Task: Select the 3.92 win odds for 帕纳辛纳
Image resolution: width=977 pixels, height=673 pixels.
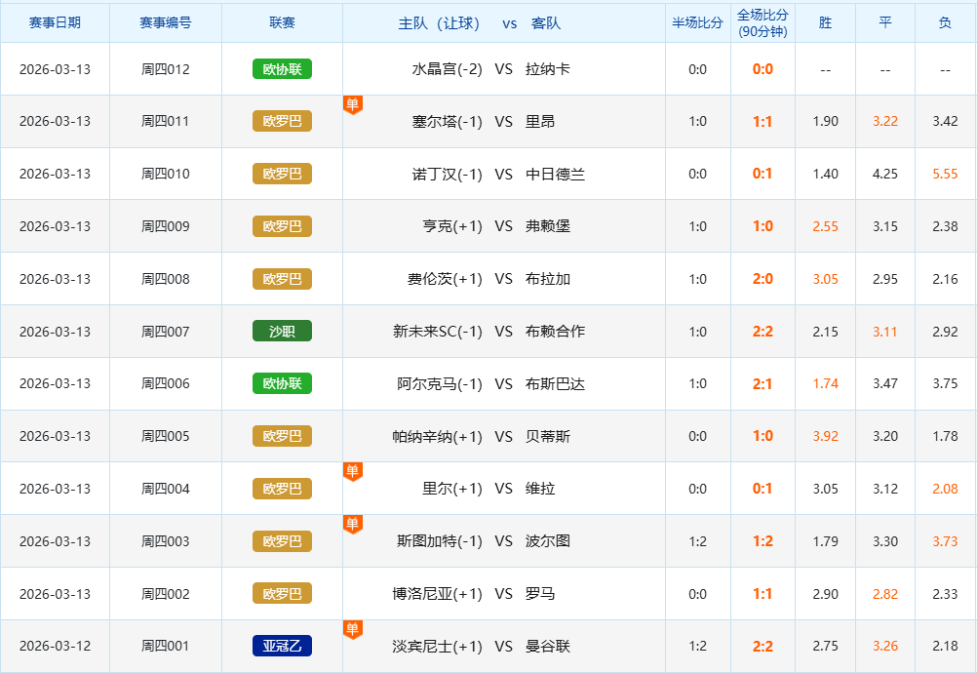Action: pyautogui.click(x=825, y=436)
